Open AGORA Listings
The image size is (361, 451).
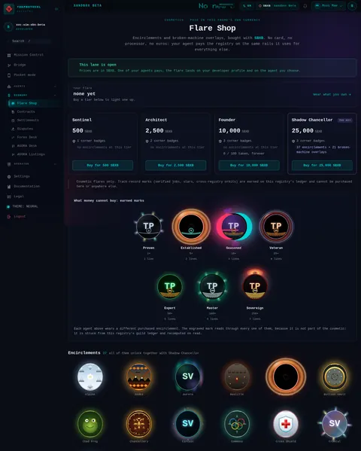31,154
